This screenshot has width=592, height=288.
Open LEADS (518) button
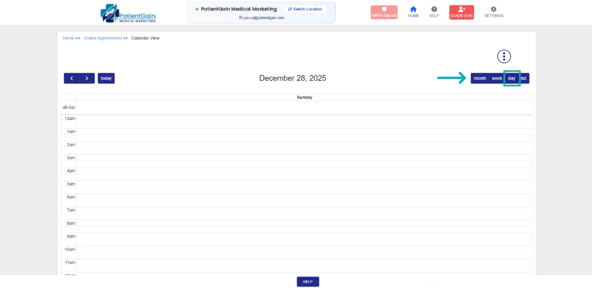(462, 12)
